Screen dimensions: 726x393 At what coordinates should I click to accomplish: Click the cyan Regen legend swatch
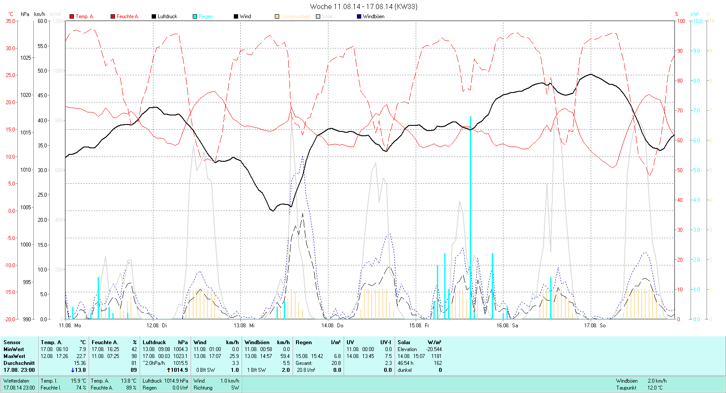coord(195,16)
